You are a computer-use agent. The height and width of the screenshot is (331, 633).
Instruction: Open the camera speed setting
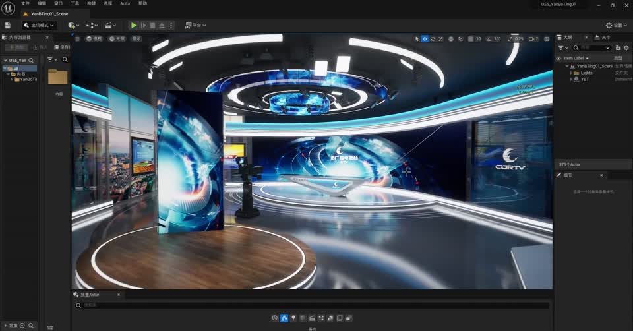(x=533, y=39)
